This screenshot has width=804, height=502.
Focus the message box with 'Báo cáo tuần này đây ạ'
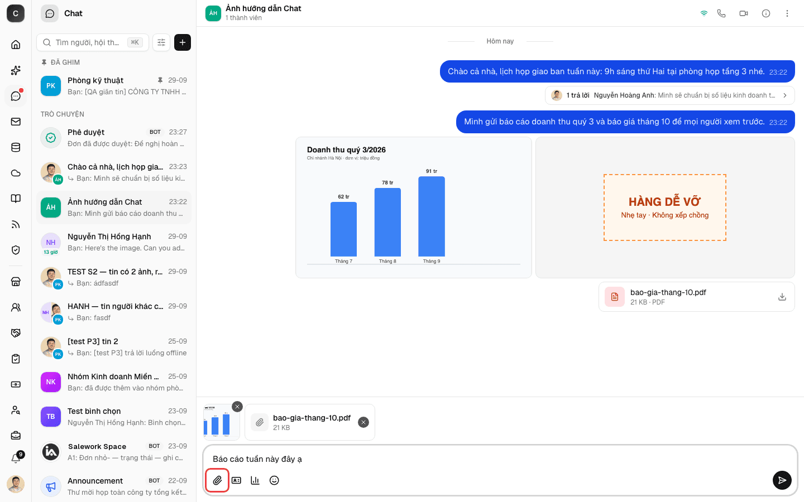tap(500, 459)
